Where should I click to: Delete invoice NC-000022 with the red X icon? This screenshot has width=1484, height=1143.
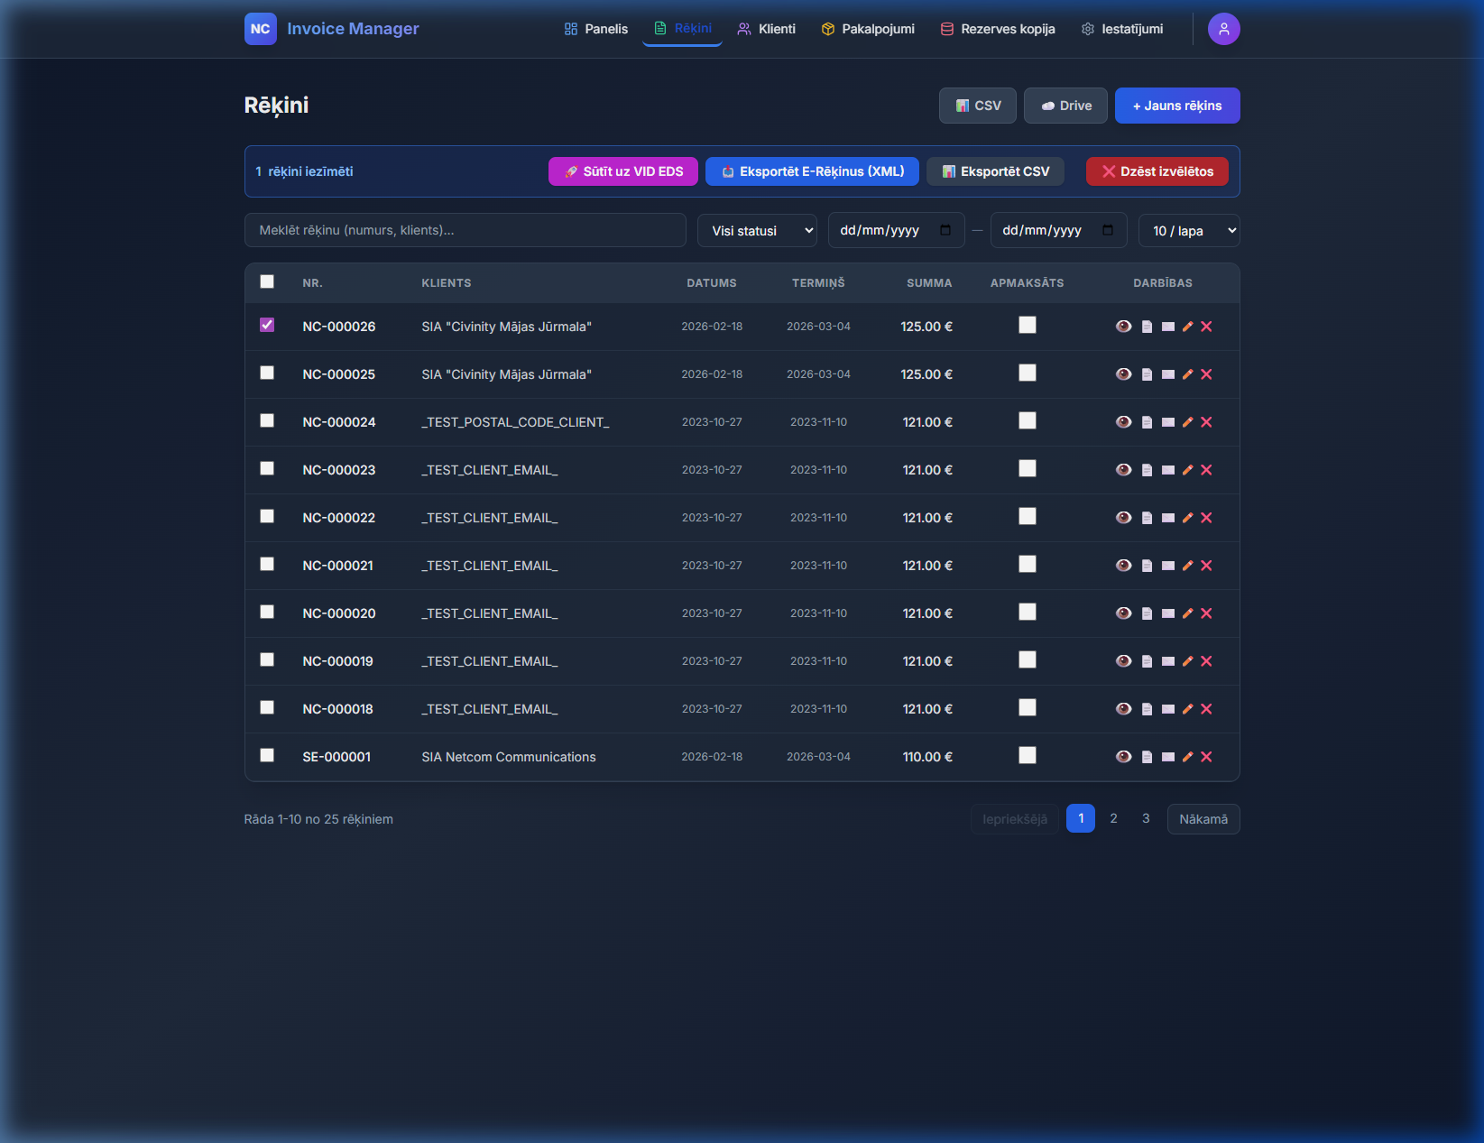point(1206,518)
